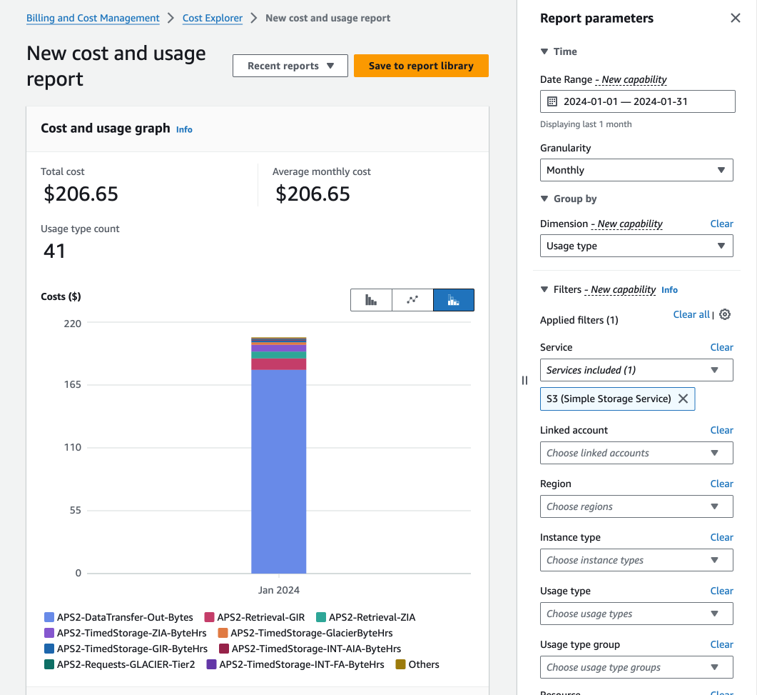757x695 pixels.
Task: Open Info link beside Filters heading
Action: (669, 290)
